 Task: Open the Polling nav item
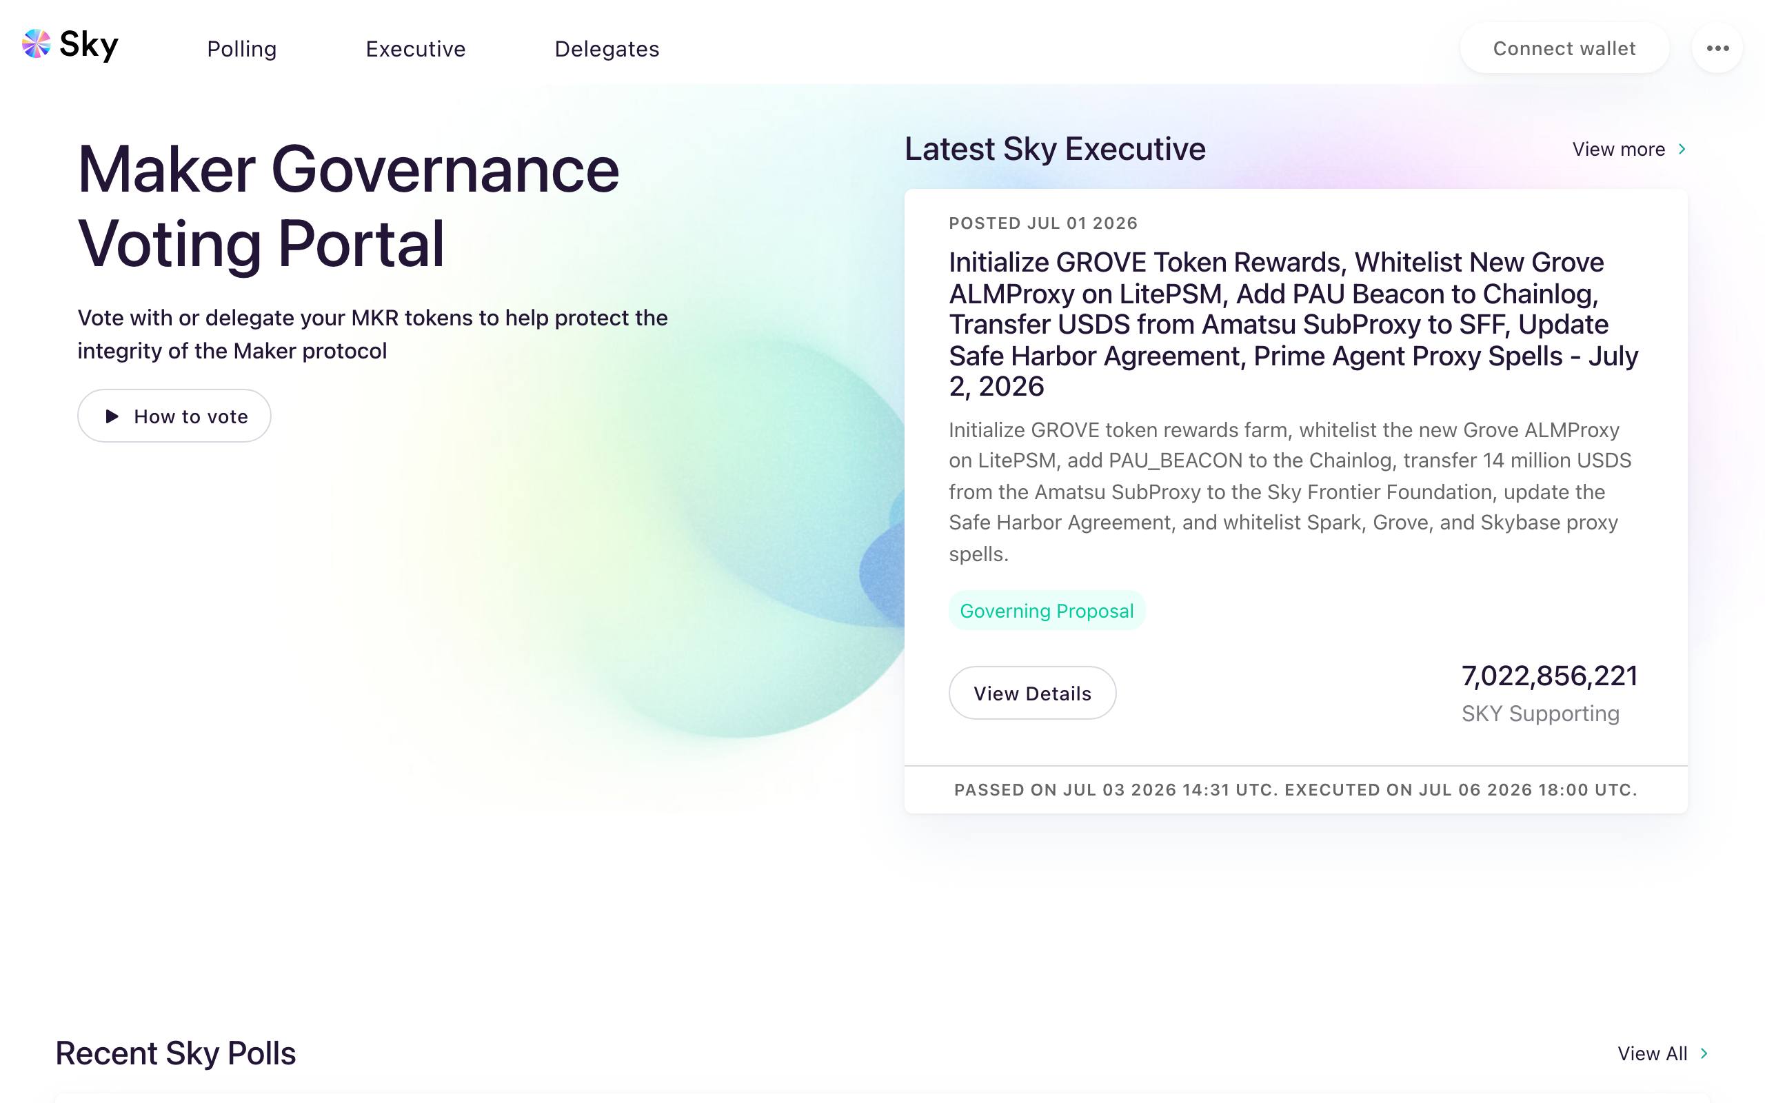coord(241,49)
